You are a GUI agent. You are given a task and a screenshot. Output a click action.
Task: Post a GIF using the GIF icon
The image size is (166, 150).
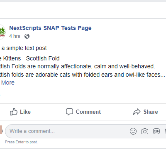pyautogui.click(x=156, y=131)
